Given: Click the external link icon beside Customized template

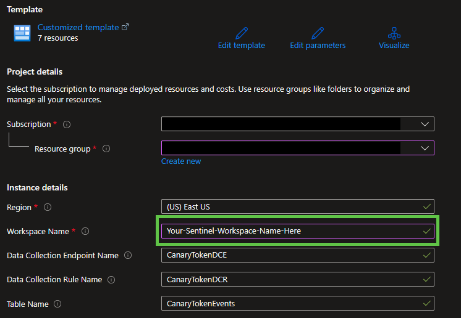Looking at the screenshot, I should (125, 27).
